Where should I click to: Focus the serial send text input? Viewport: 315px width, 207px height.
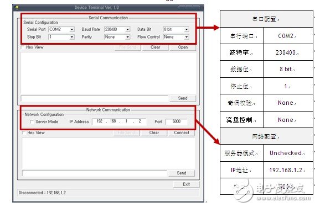[x=95, y=98]
